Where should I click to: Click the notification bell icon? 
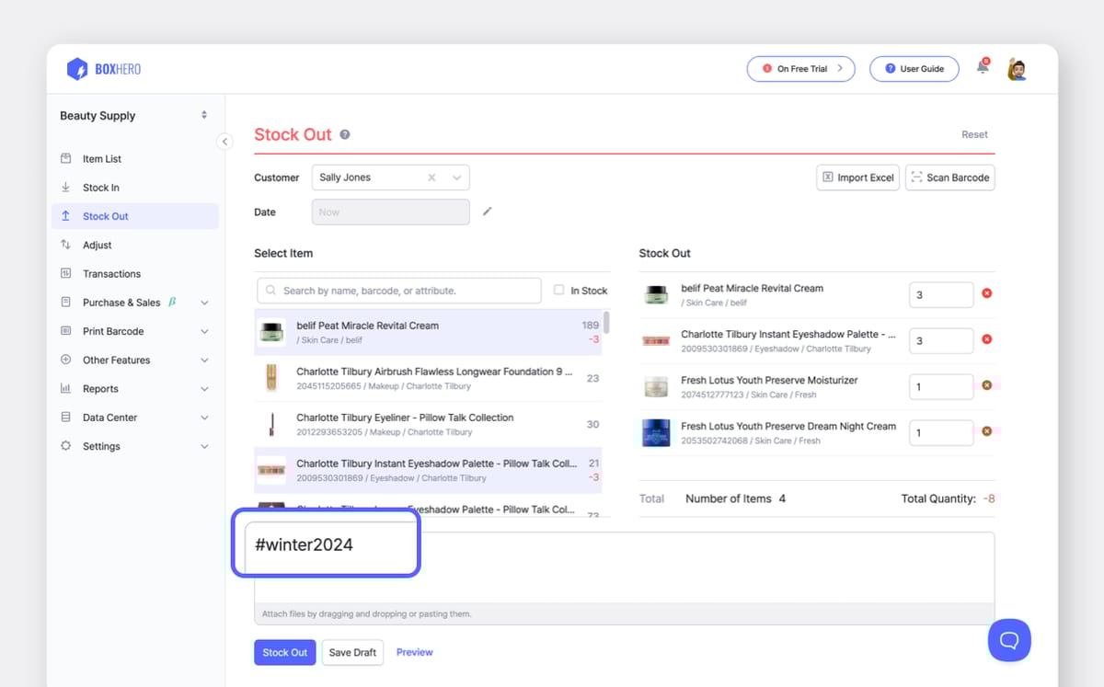tap(981, 67)
